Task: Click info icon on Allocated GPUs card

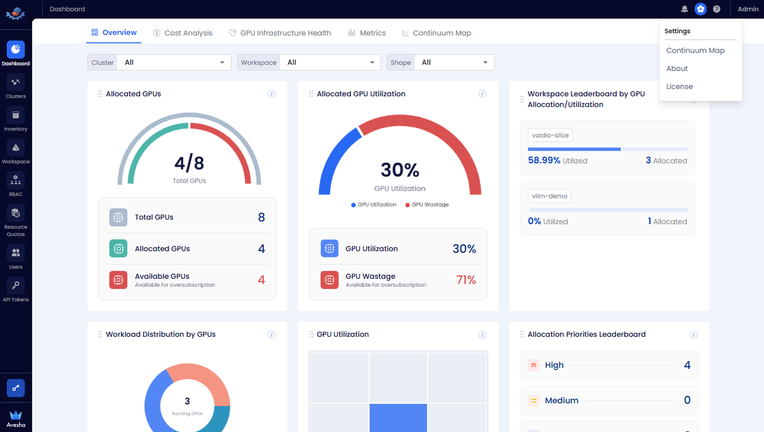Action: click(272, 94)
